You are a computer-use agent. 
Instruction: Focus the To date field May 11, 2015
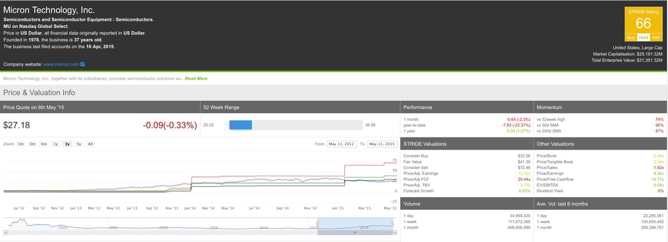click(382, 144)
